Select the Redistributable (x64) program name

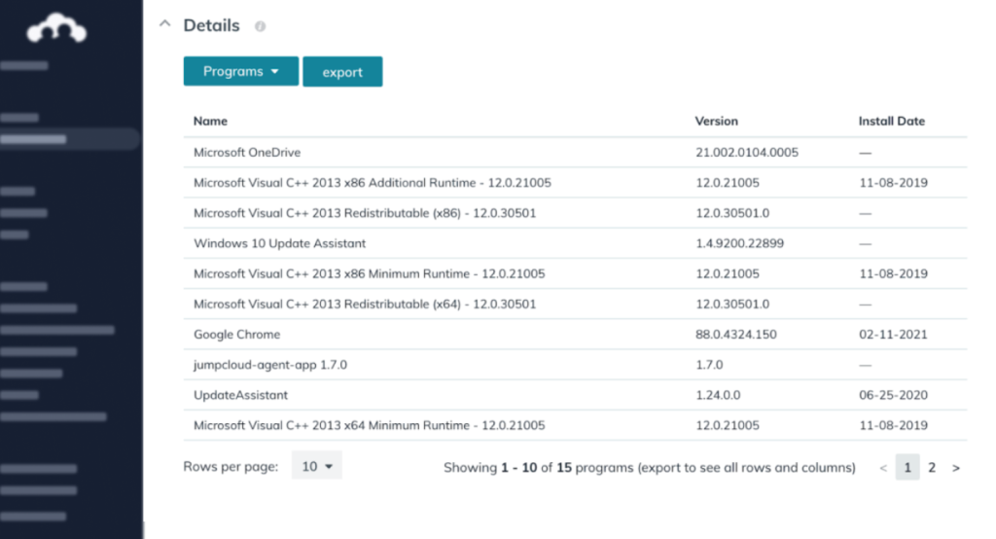click(365, 305)
